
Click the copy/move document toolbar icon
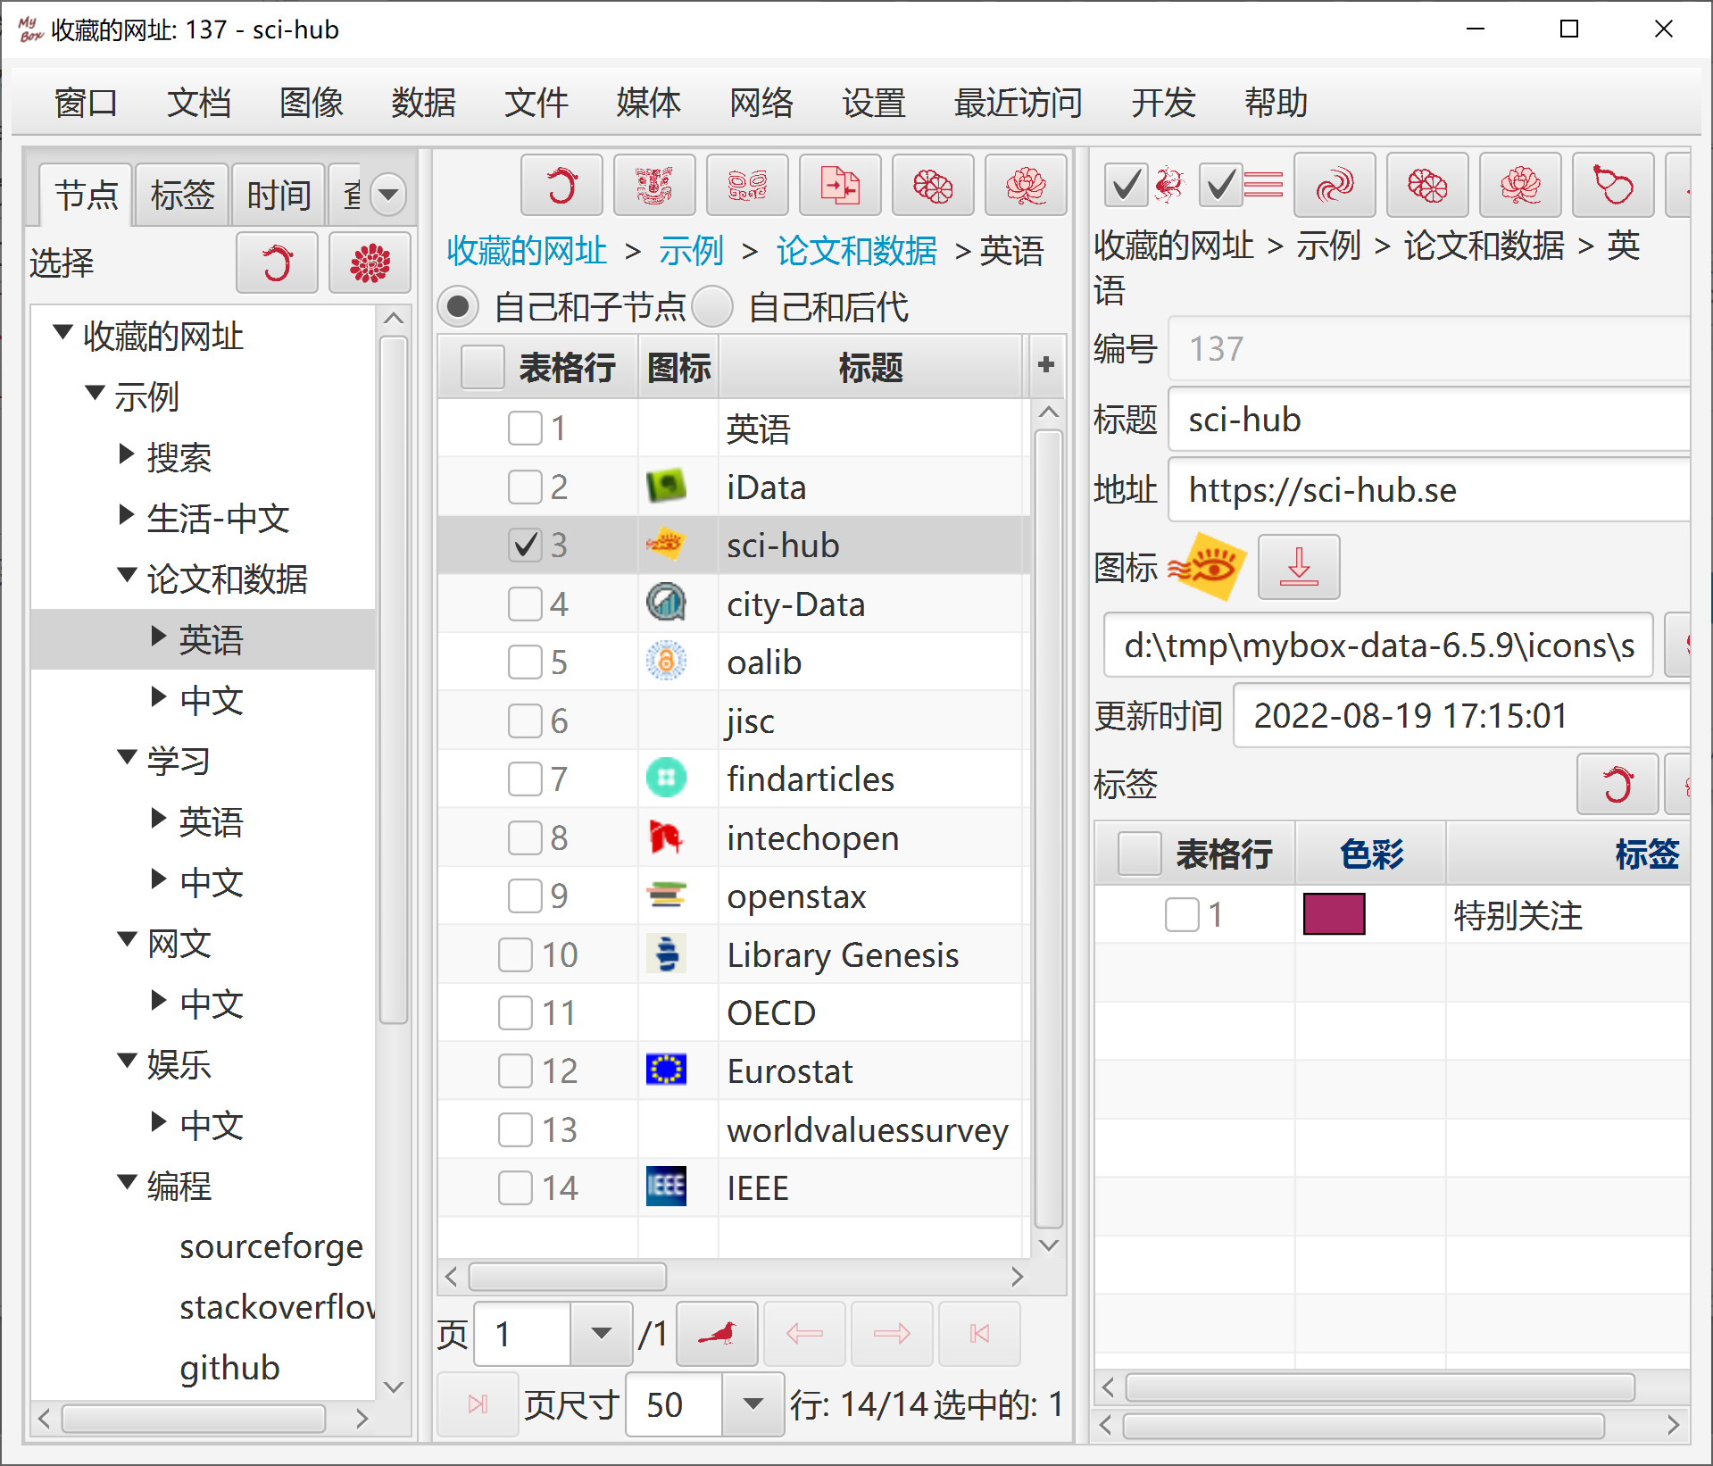click(x=840, y=186)
